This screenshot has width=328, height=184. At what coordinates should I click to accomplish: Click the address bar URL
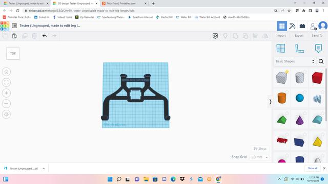(x=82, y=11)
